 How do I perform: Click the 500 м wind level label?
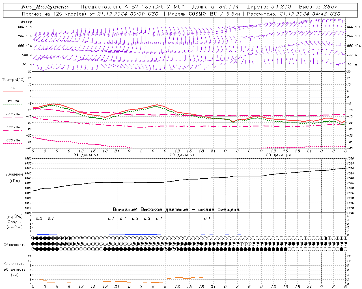tap(27, 55)
